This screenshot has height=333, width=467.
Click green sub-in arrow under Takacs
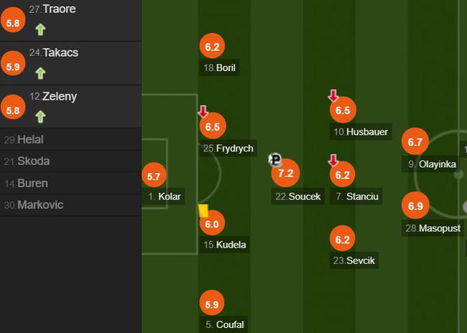(x=40, y=73)
